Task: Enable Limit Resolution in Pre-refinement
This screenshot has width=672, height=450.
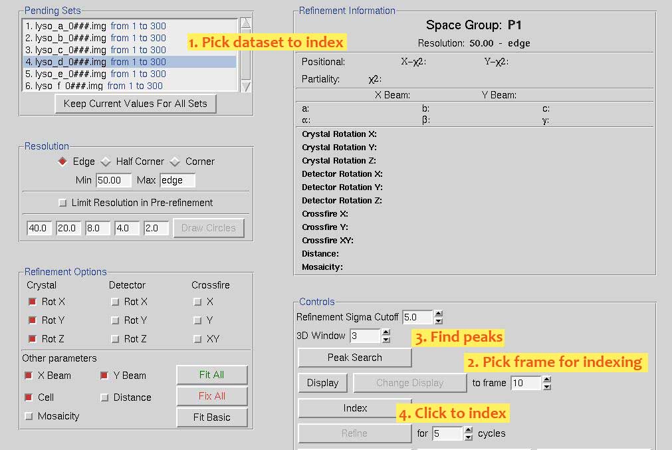Action: 63,203
